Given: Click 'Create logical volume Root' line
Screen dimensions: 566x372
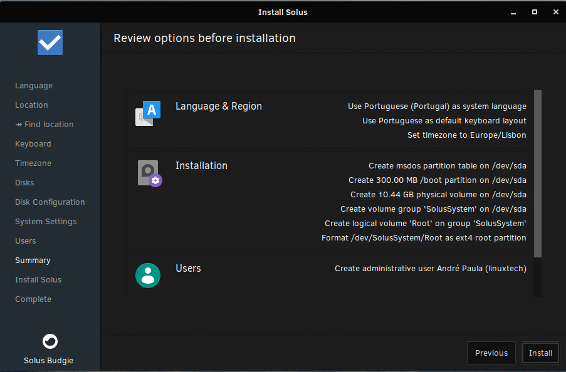Looking at the screenshot, I should click(426, 224).
